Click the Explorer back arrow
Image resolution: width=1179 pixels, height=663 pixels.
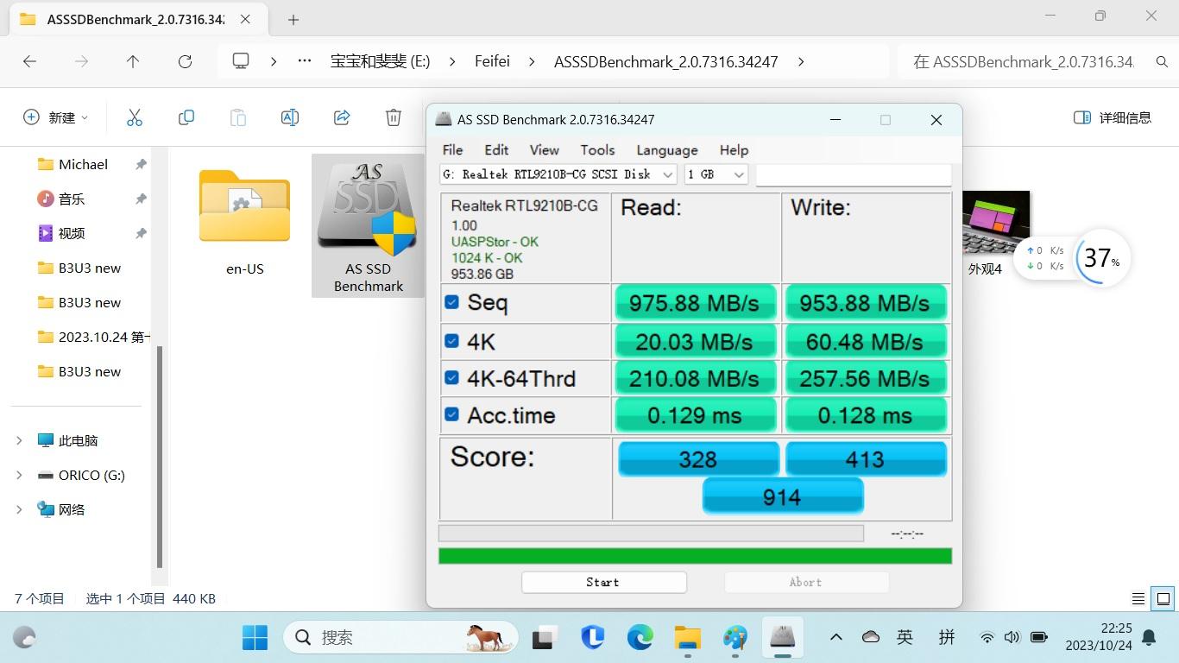[x=29, y=61]
